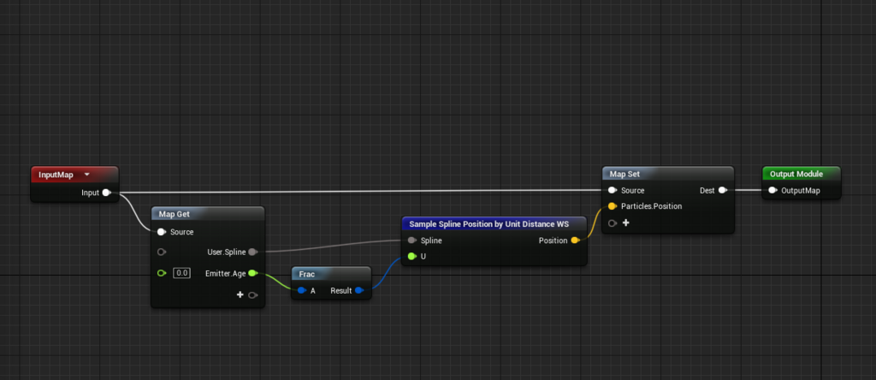
Task: Select the Frac node header
Action: coord(331,274)
